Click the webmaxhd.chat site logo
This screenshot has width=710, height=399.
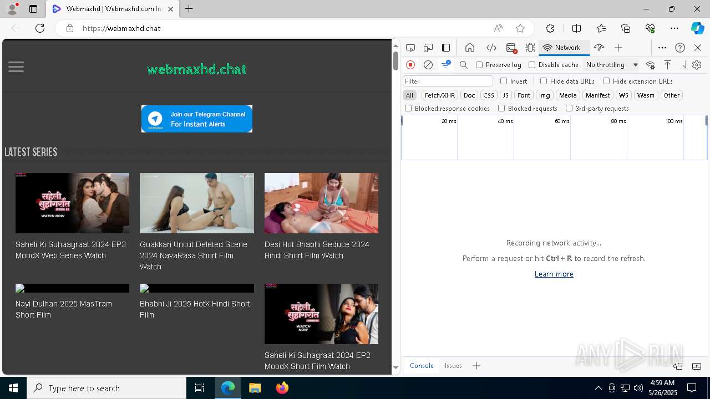click(197, 69)
